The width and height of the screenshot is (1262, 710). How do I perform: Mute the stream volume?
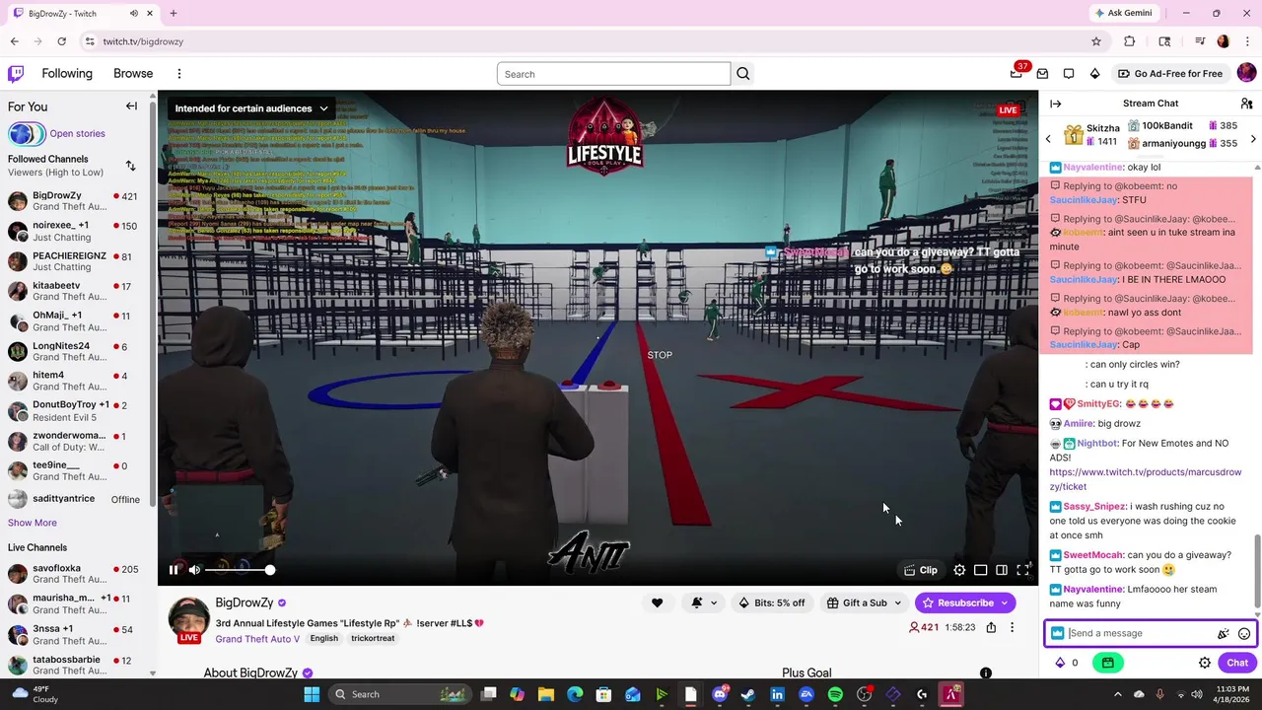[x=194, y=570]
